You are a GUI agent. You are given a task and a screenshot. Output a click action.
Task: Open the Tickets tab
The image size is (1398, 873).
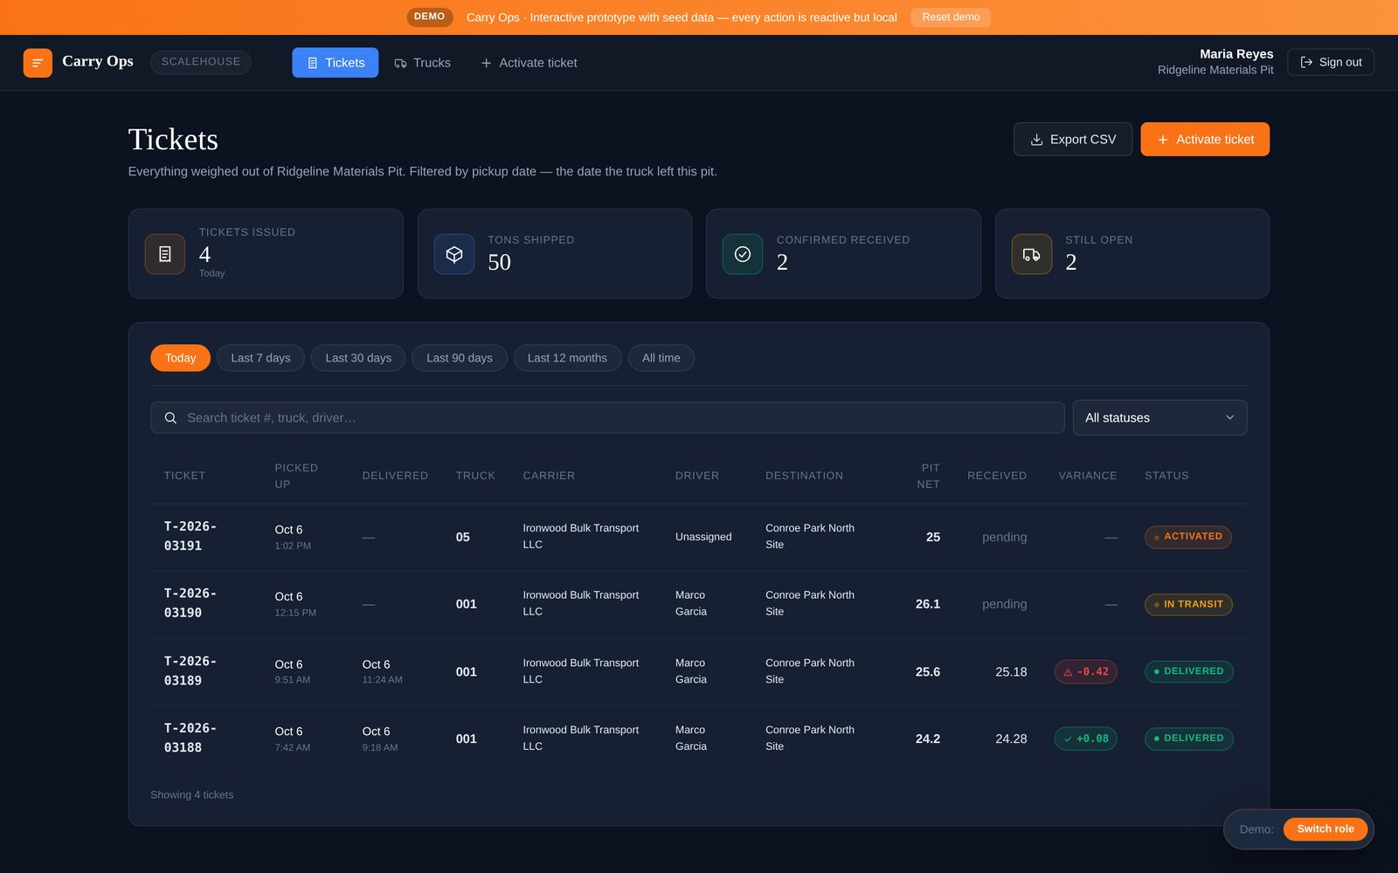coord(336,63)
